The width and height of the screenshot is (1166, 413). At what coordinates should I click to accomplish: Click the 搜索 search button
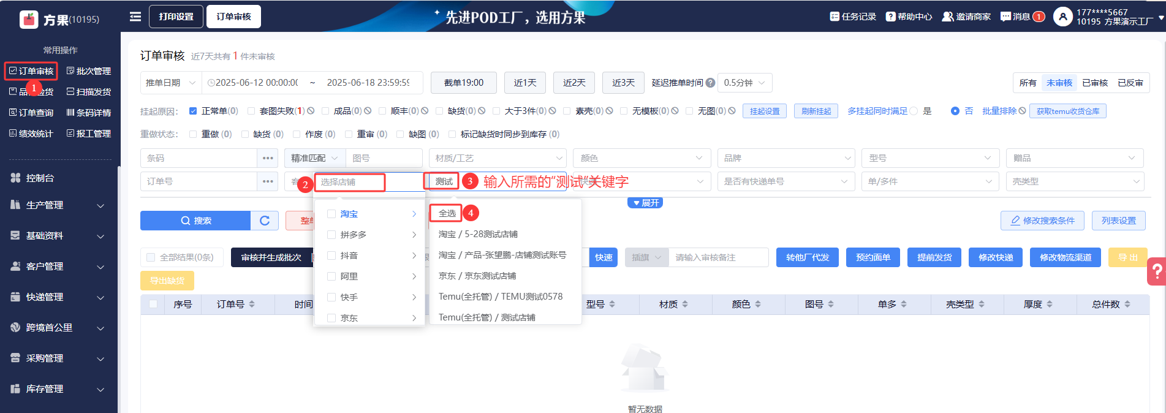(195, 221)
